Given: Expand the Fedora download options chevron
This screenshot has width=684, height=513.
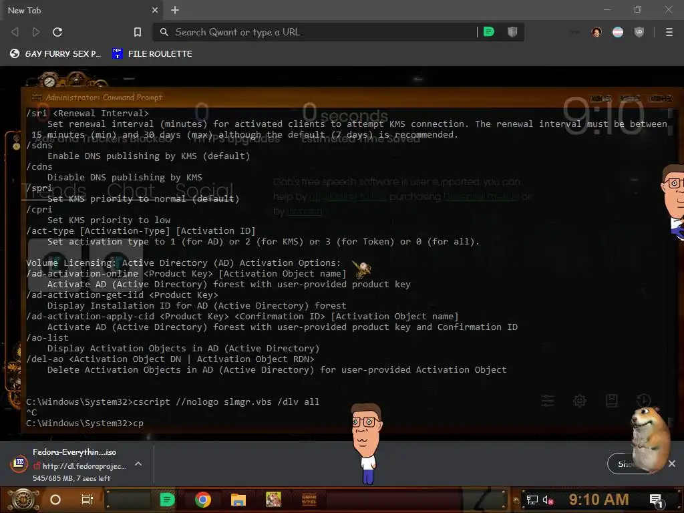Looking at the screenshot, I should [138, 464].
